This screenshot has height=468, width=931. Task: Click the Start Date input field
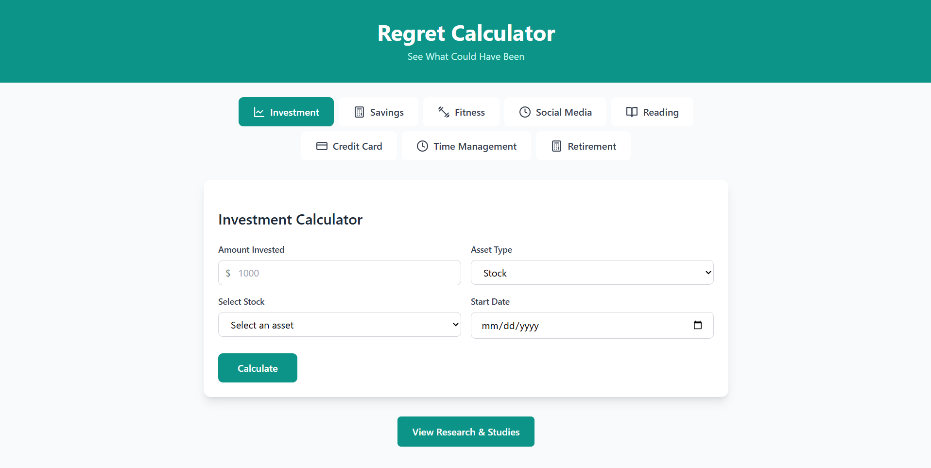[x=559, y=325]
